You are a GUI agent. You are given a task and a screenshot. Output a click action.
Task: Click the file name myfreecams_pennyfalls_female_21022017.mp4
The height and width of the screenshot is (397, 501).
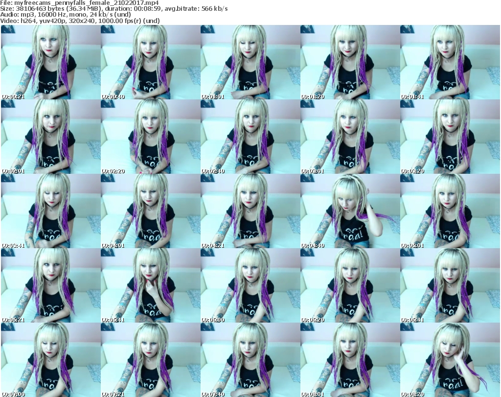click(x=87, y=3)
